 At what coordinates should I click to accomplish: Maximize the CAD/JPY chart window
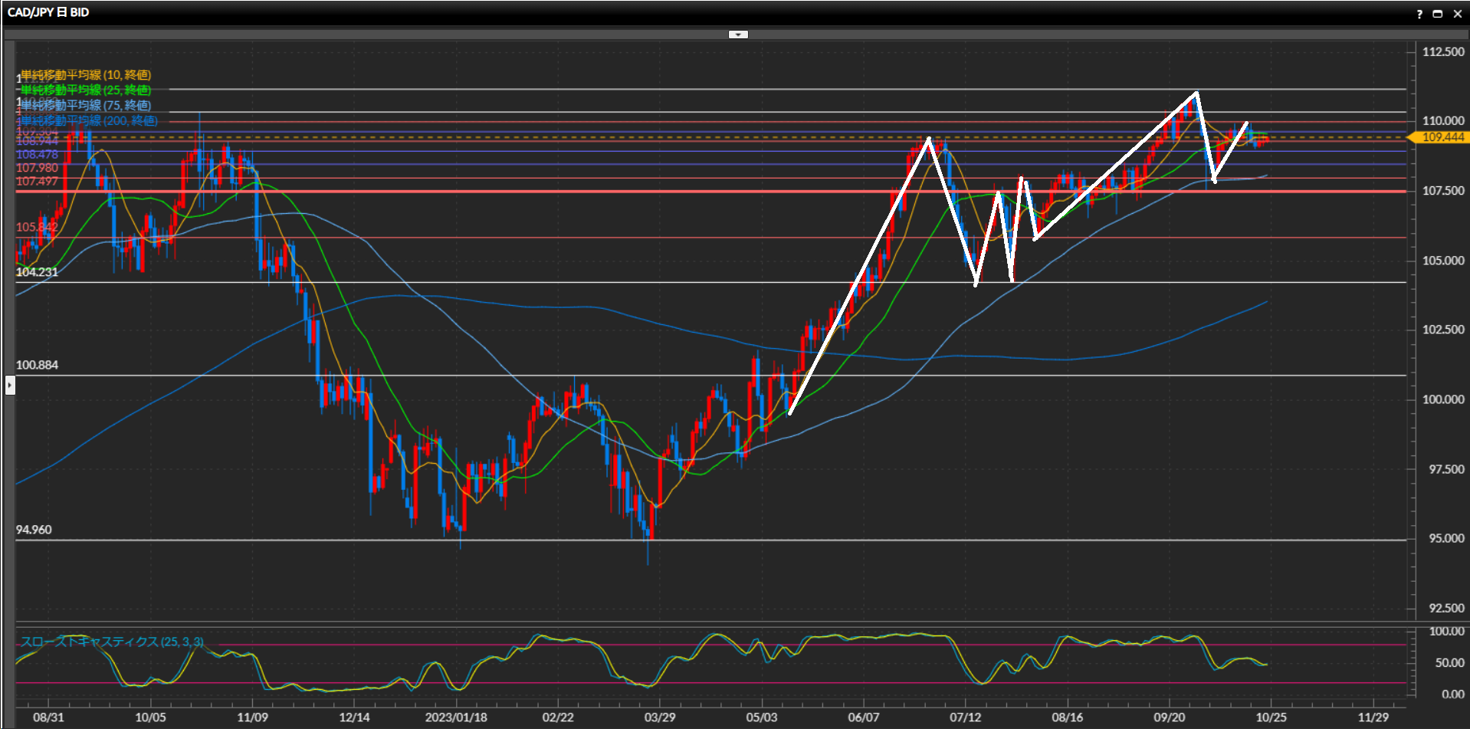point(1438,14)
